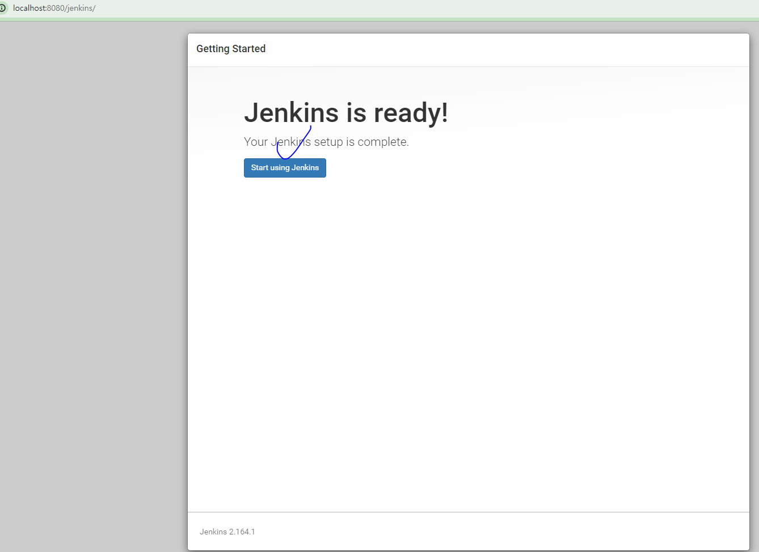Click the 'Jenkins 2.164.1' version text
The width and height of the screenshot is (759, 552).
pos(227,532)
